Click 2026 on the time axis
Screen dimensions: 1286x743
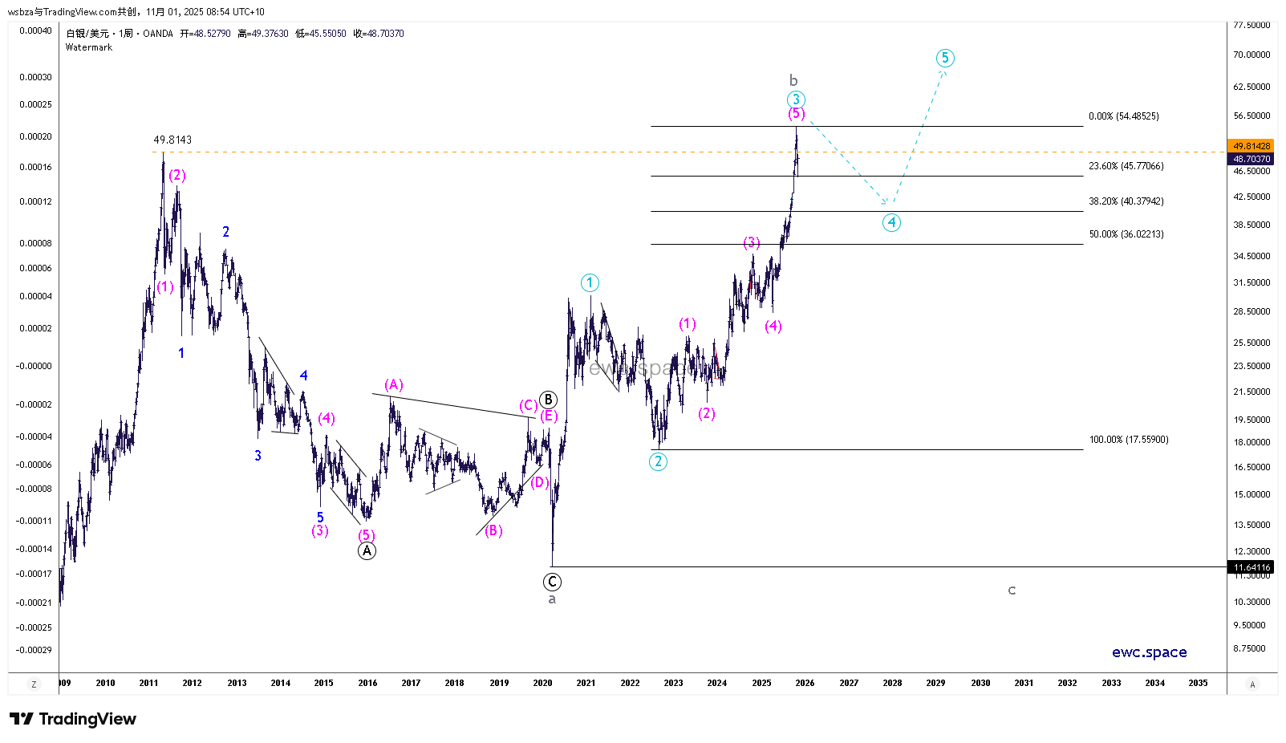tap(805, 684)
